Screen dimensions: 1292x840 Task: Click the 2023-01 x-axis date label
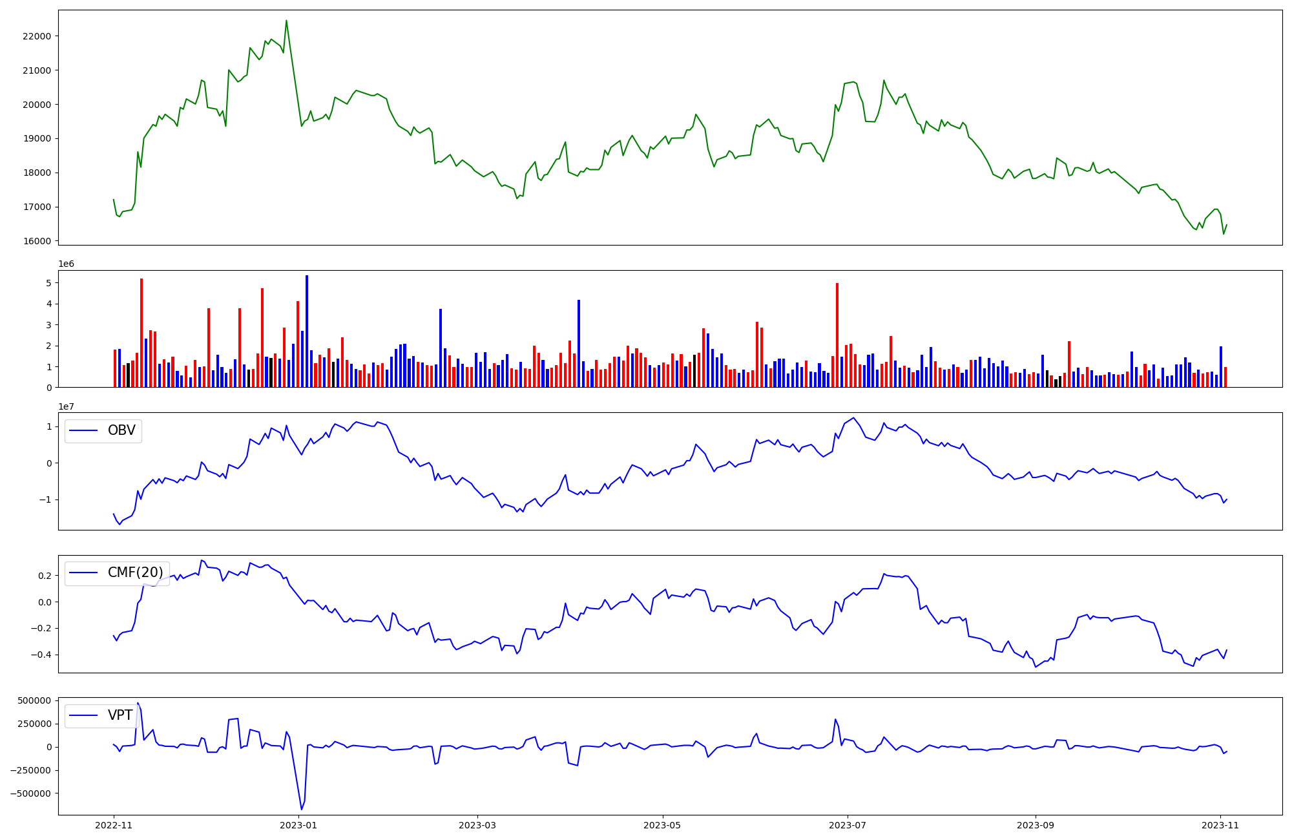coord(299,825)
